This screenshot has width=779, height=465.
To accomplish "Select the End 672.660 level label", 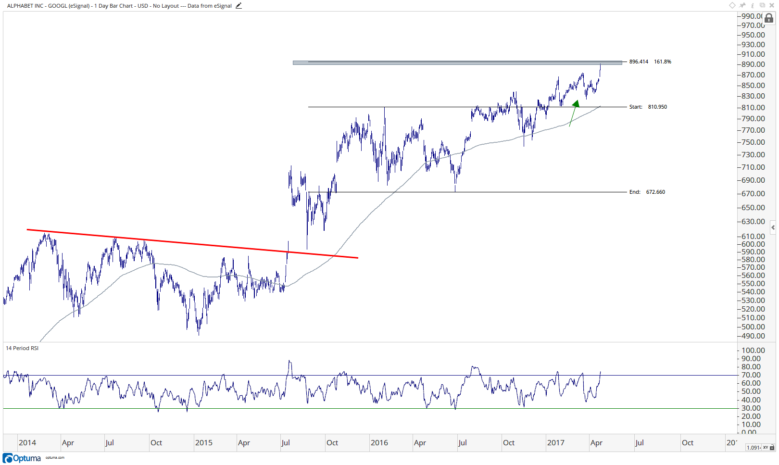I will 647,192.
